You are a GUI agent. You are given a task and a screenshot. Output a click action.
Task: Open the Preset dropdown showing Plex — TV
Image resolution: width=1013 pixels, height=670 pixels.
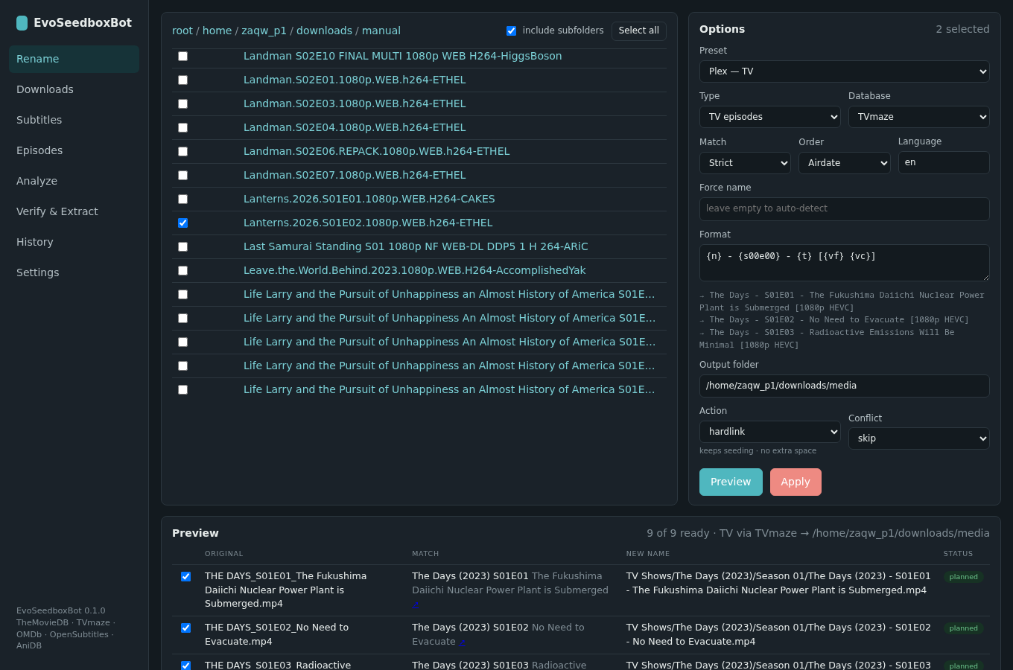[844, 71]
